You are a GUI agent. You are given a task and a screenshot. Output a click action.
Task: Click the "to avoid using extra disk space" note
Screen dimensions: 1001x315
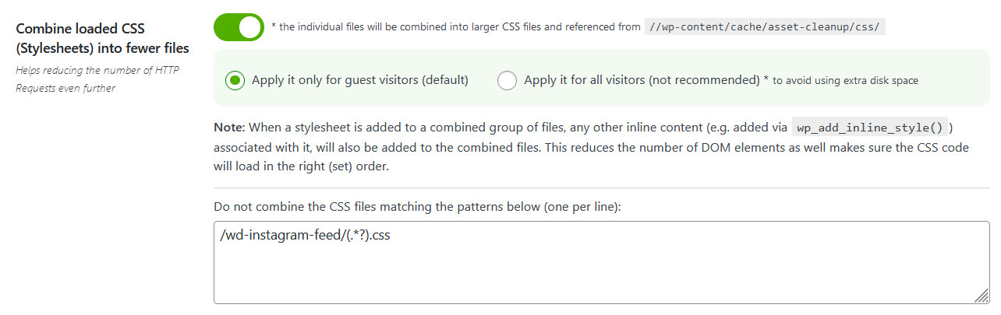click(x=845, y=81)
